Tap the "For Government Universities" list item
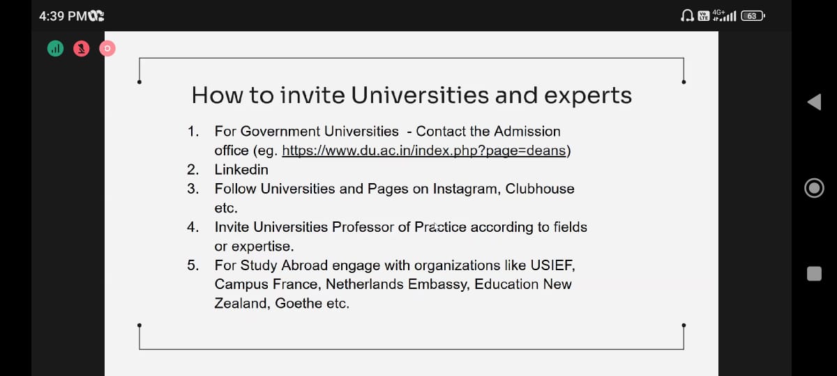Image resolution: width=837 pixels, height=376 pixels. click(x=307, y=131)
